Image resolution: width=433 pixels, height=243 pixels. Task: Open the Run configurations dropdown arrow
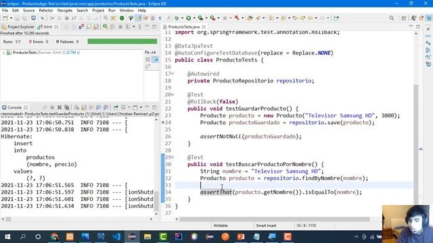coord(194,18)
